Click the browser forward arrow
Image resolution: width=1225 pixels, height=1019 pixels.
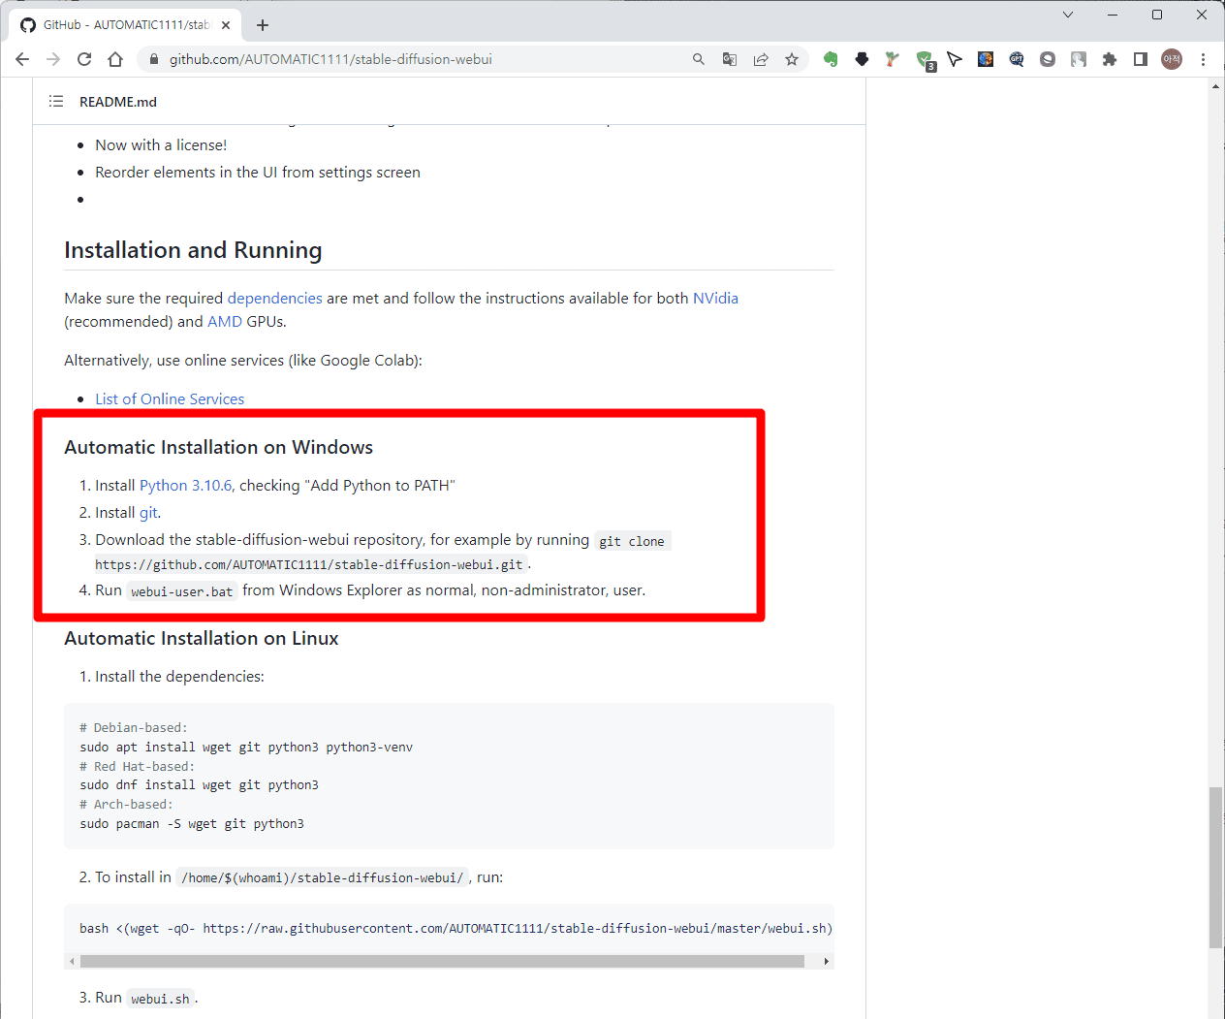(x=53, y=59)
